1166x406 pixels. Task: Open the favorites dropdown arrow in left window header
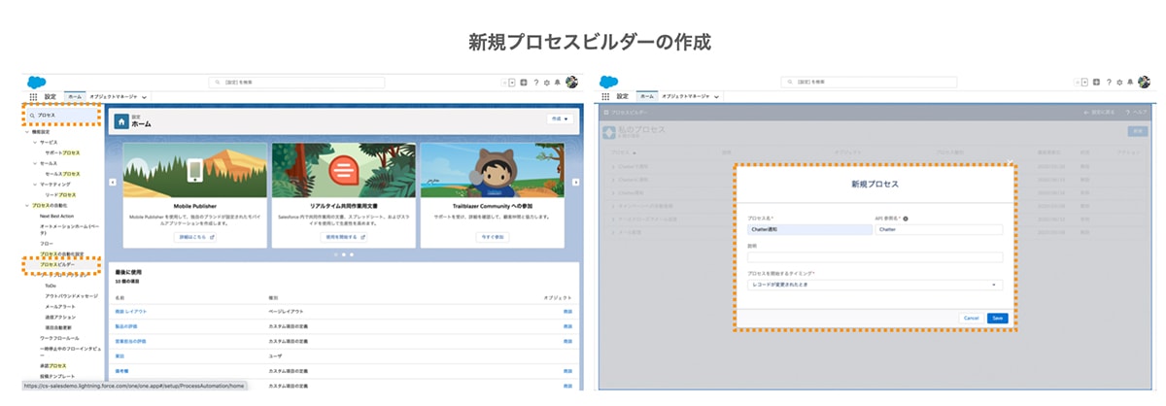point(511,83)
